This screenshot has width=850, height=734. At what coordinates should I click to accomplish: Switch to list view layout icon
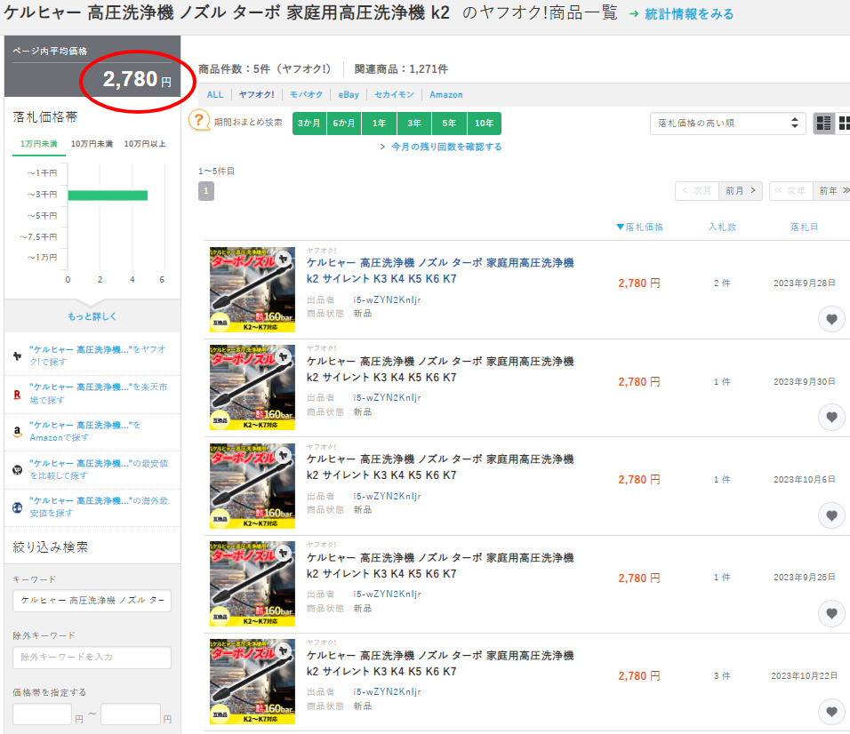coord(824,124)
